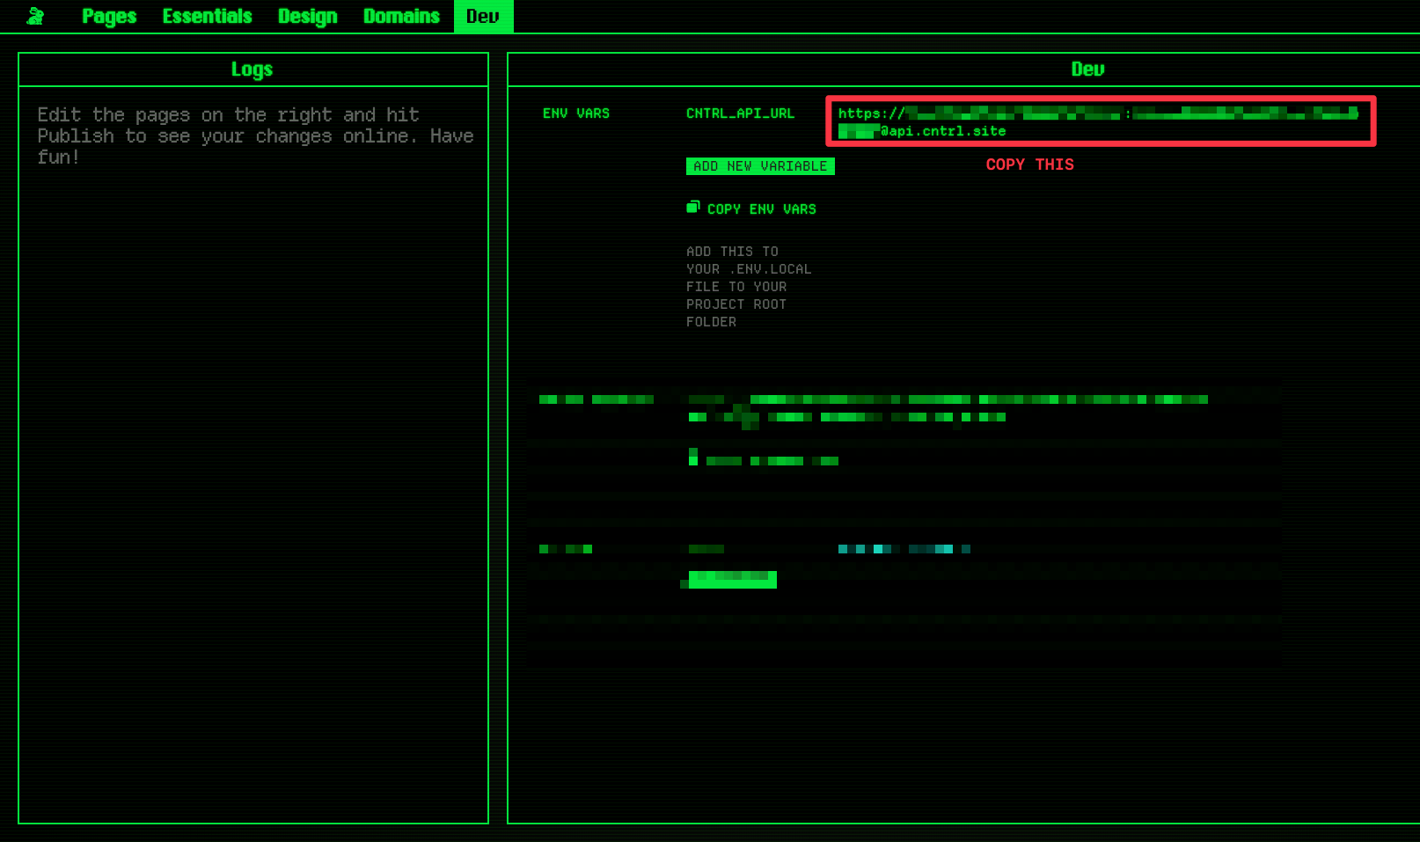Click the Logs panel header
Screen dimensions: 1420x842
click(x=253, y=70)
